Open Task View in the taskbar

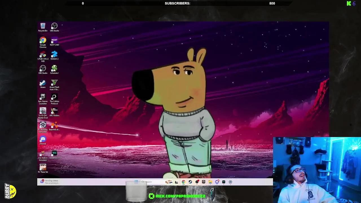coord(177,182)
